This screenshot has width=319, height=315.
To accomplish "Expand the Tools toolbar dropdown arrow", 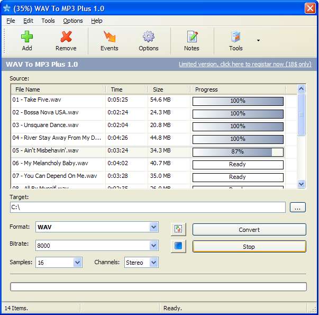I will 258,40.
